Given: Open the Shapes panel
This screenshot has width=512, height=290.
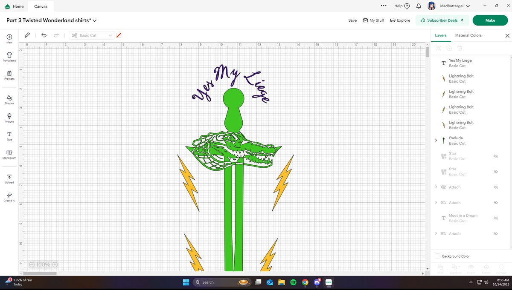Looking at the screenshot, I should coord(9,99).
